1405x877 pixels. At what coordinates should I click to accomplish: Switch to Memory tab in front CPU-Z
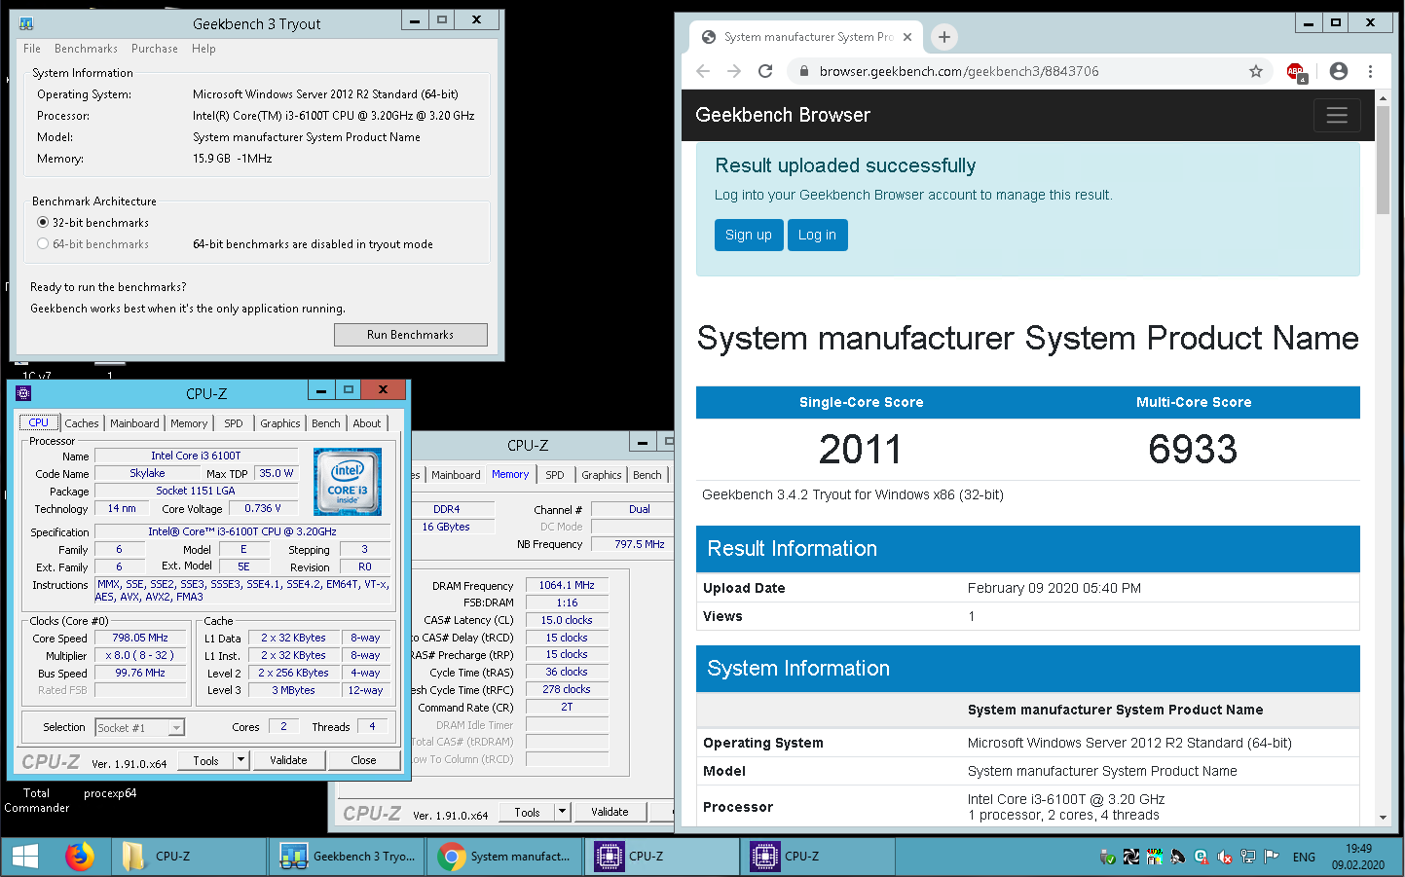coord(189,423)
